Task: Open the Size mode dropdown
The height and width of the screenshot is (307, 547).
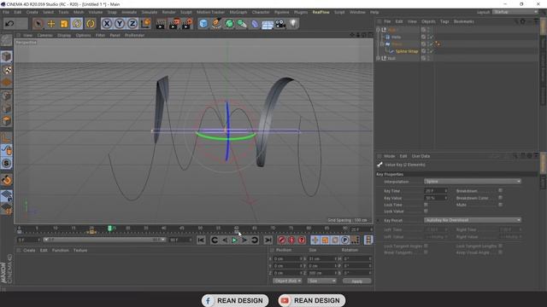Action: coord(321,281)
